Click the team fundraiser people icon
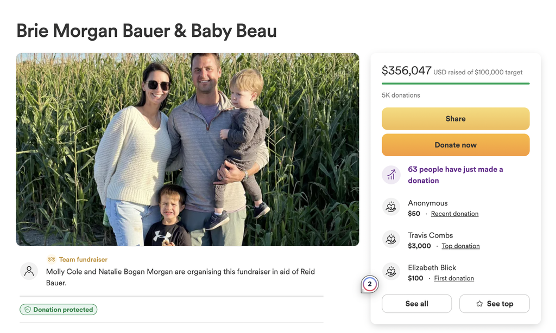Viewport: 556px width, 333px height. (x=52, y=259)
